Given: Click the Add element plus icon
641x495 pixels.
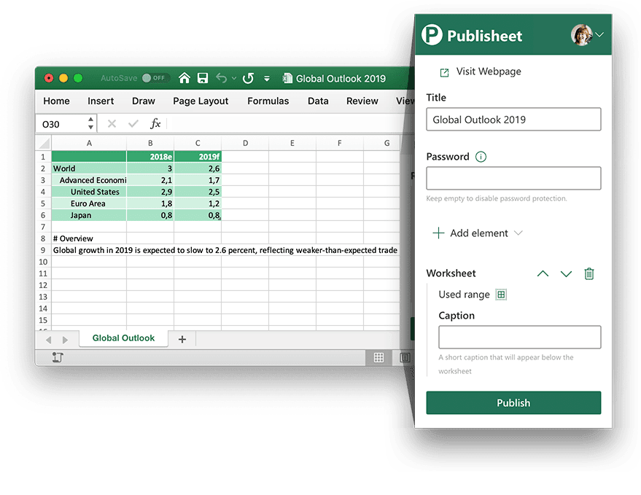Looking at the screenshot, I should pyautogui.click(x=438, y=233).
